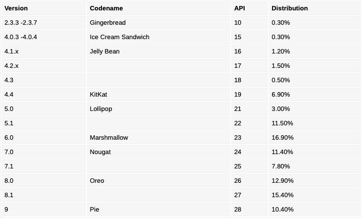The width and height of the screenshot is (362, 218).
Task: Select the Gingerbread codename cell
Action: (107, 23)
